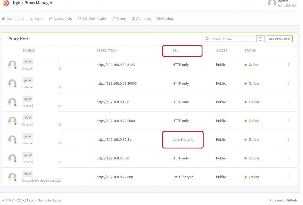Viewport: 303px width, 205px height.
Task: Open actions menu for 192.168.0.22:5000 row
Action: [x=289, y=121]
